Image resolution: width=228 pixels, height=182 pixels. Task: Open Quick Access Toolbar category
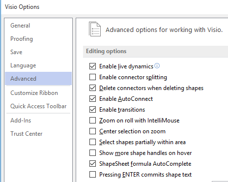(x=38, y=106)
